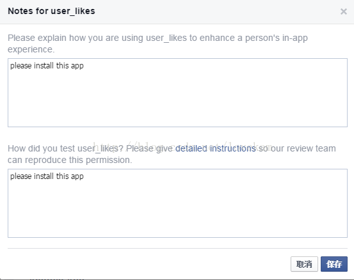Click the 'Notes for user_likes' dialog title
Viewport: 354px width, 280px height.
(x=51, y=11)
